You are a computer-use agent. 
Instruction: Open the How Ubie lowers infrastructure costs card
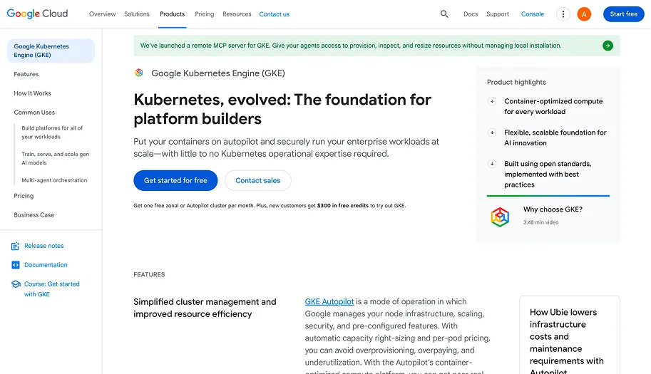(x=569, y=335)
